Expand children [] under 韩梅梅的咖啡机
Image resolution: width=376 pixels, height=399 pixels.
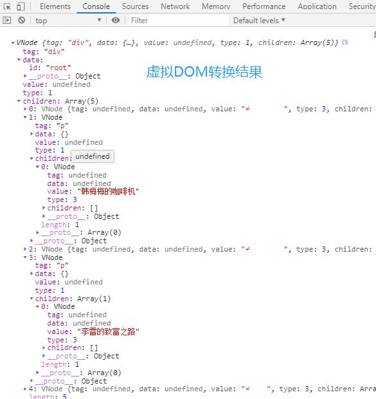click(44, 208)
